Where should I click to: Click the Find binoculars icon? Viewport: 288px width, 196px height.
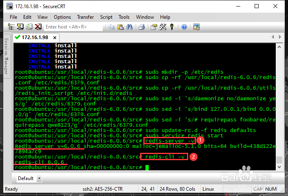pos(129,27)
